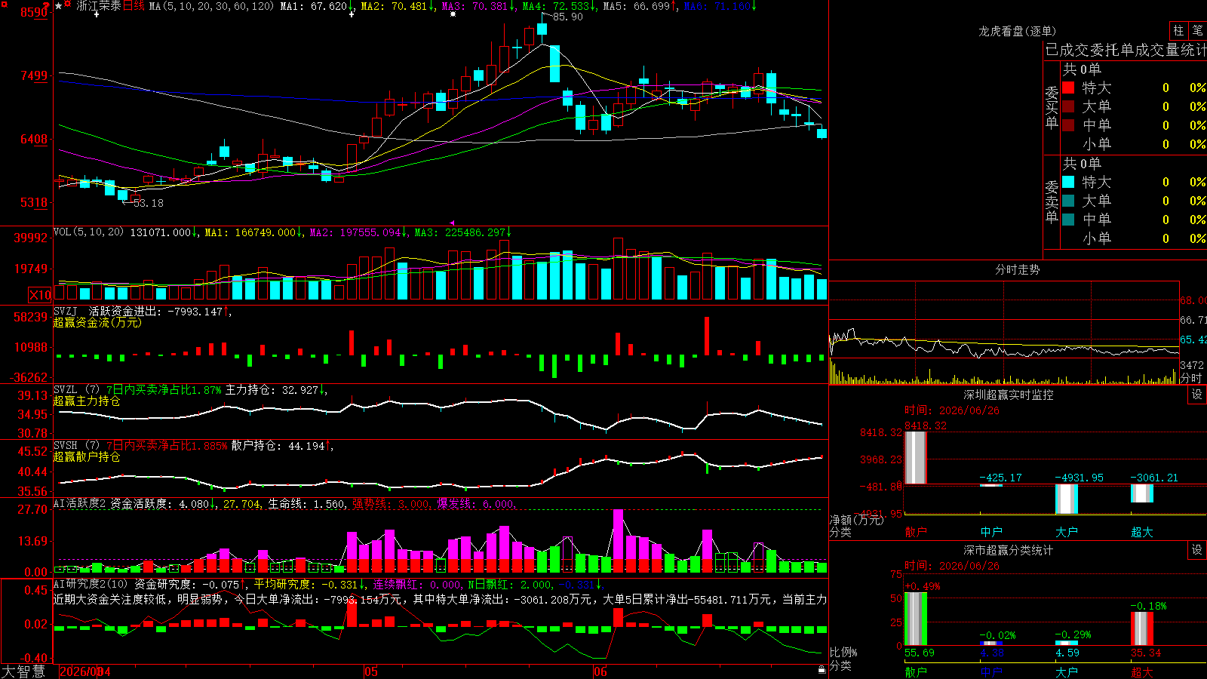Click the 日线 period label
This screenshot has height=679, width=1207.
click(134, 6)
